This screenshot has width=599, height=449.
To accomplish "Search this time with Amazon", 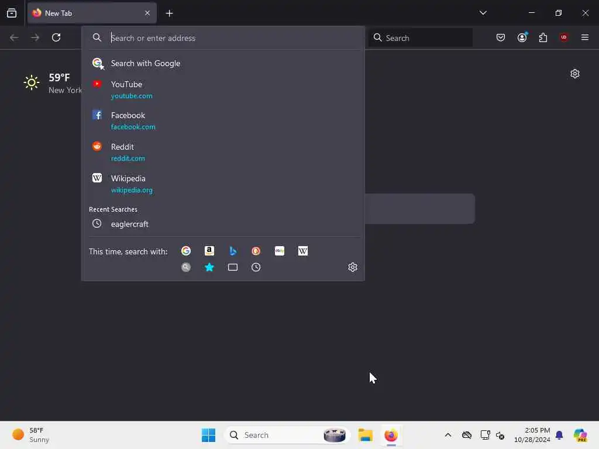I will click(209, 251).
